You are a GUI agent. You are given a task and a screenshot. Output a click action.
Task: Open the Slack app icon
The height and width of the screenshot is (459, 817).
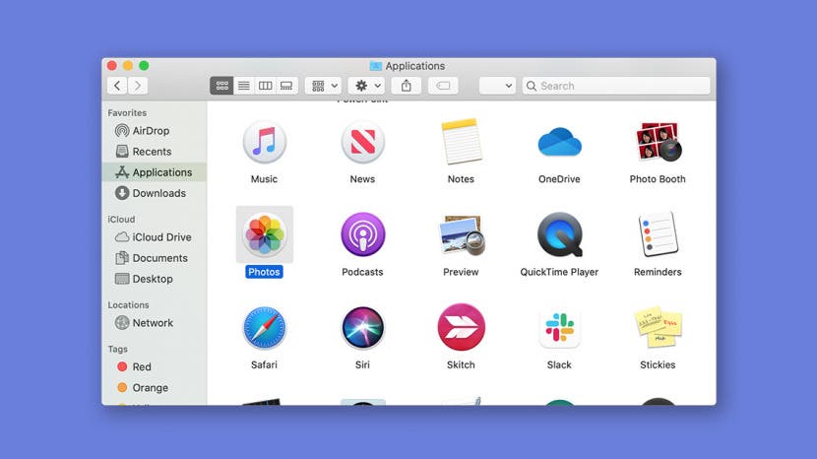[560, 328]
